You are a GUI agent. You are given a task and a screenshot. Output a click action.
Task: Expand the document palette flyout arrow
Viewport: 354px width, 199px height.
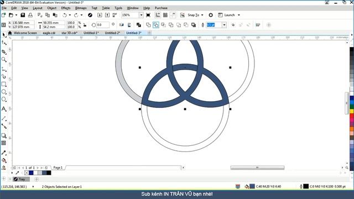pos(12,173)
